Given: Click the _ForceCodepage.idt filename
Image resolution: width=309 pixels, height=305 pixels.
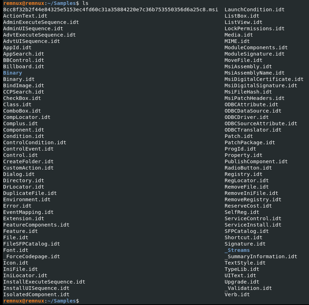Looking at the screenshot, I should tap(31, 256).
